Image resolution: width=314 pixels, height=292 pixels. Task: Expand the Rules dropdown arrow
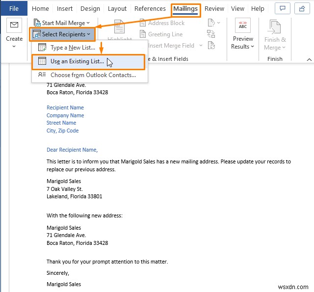tap(219, 23)
